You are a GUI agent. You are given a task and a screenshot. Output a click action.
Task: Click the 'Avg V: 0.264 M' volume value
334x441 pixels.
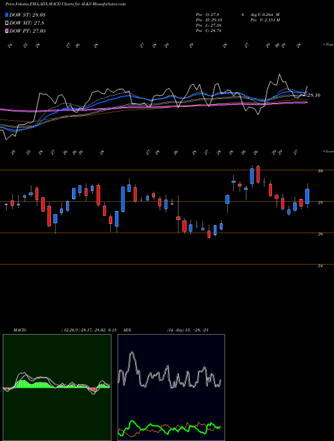265,15
